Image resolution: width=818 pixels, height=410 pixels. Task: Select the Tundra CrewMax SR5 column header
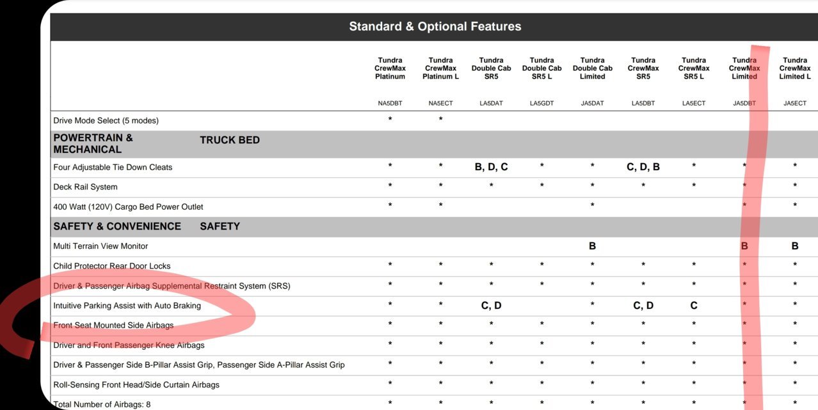pyautogui.click(x=643, y=68)
